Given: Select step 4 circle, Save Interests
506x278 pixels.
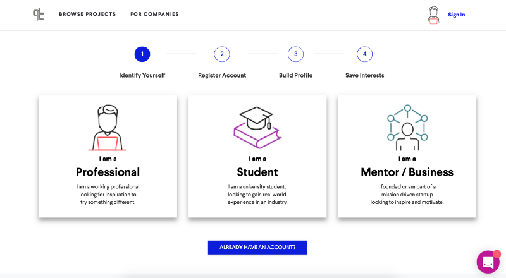Looking at the screenshot, I should pos(365,54).
